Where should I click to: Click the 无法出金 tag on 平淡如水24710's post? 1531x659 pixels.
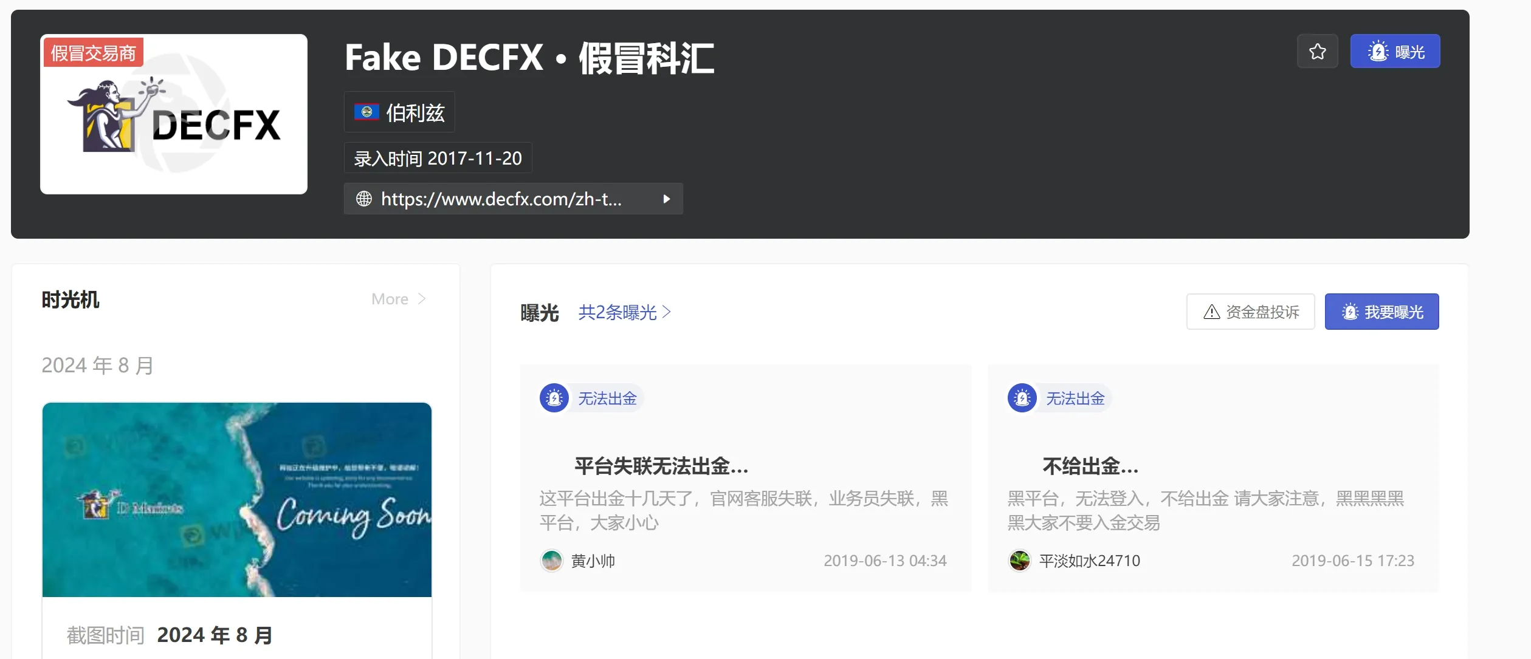click(1075, 398)
